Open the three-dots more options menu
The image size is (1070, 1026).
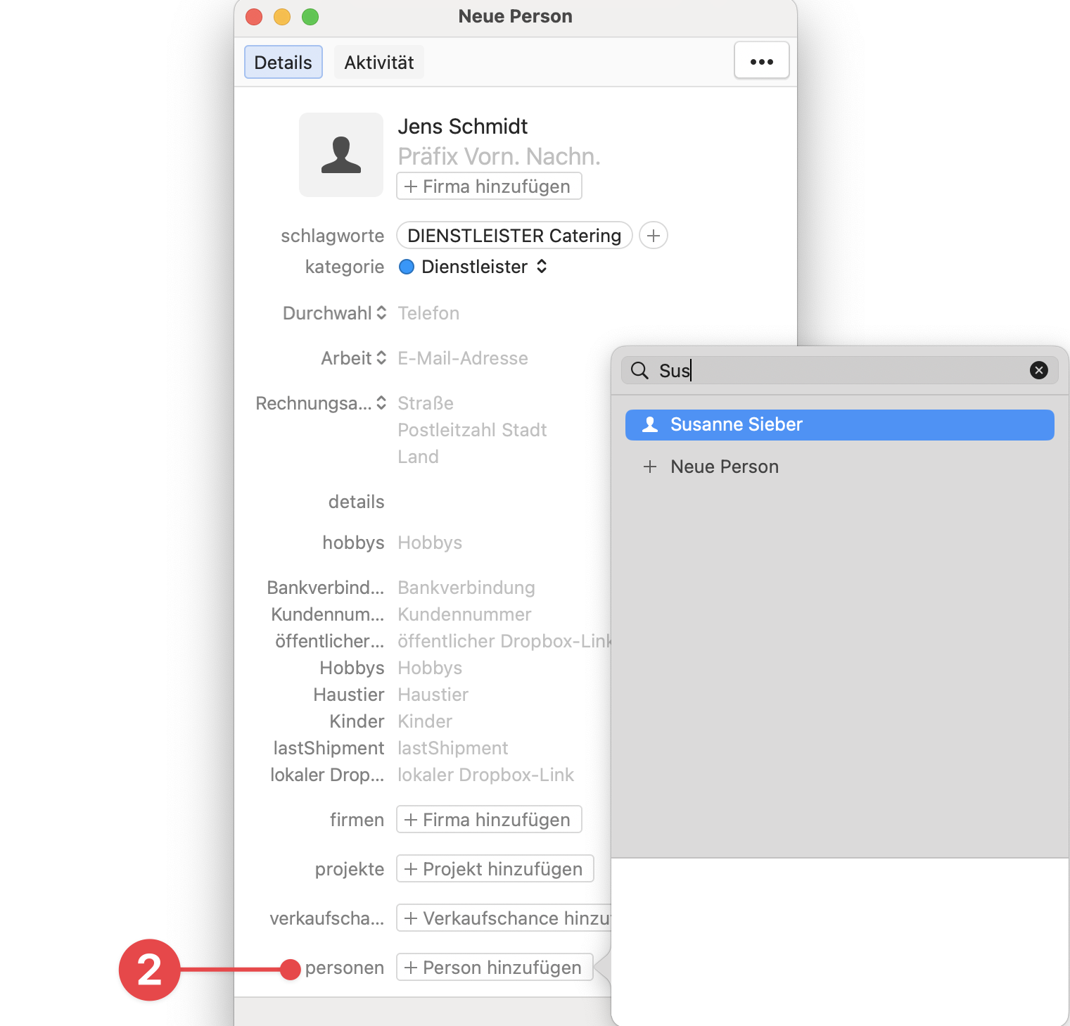761,62
